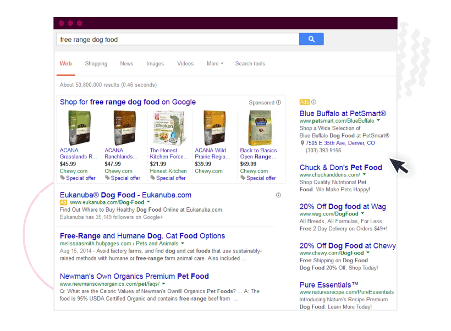This screenshot has width=451, height=331.
Task: Click the info icon beside the yellow Ads badge
Action: (x=313, y=102)
